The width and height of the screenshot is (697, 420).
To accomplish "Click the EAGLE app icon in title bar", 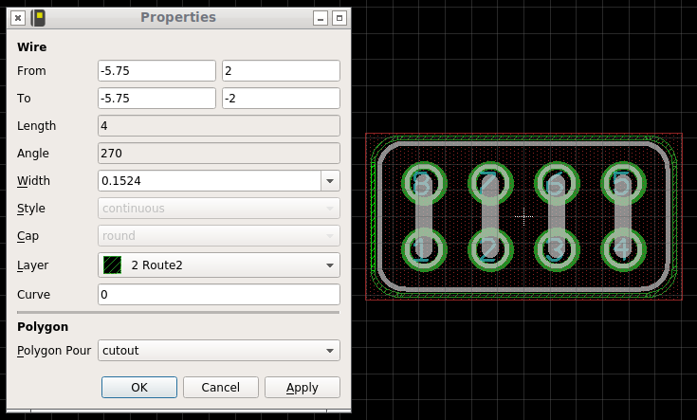I will pos(38,18).
